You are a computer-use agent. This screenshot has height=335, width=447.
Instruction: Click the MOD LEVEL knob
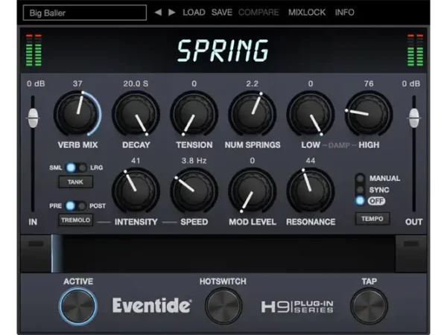pyautogui.click(x=253, y=191)
